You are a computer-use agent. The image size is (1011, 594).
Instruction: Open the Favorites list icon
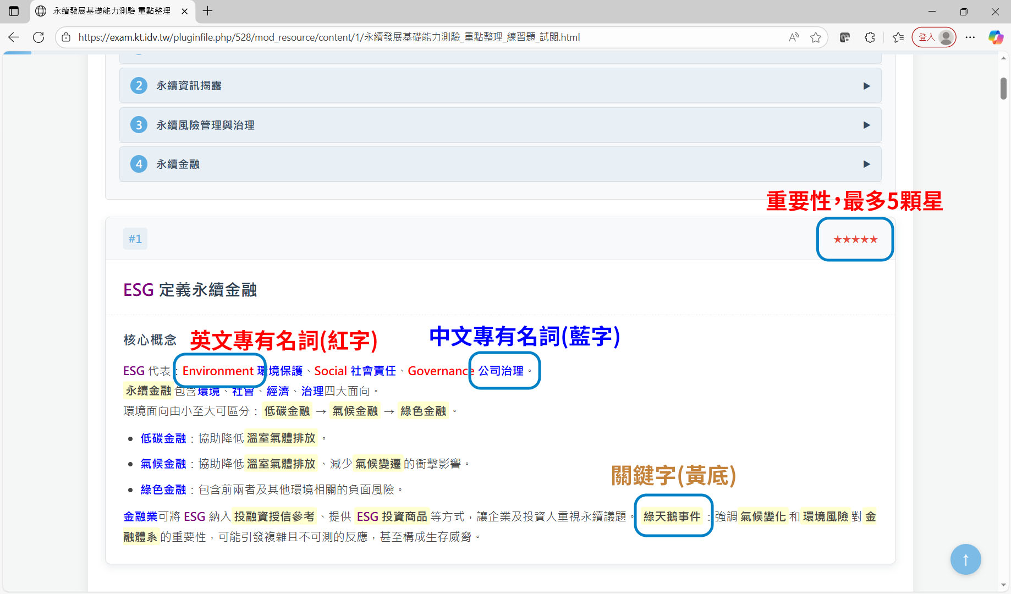click(x=898, y=37)
